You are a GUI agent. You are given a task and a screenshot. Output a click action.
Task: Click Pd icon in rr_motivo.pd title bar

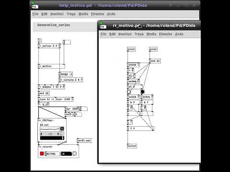[103, 26]
